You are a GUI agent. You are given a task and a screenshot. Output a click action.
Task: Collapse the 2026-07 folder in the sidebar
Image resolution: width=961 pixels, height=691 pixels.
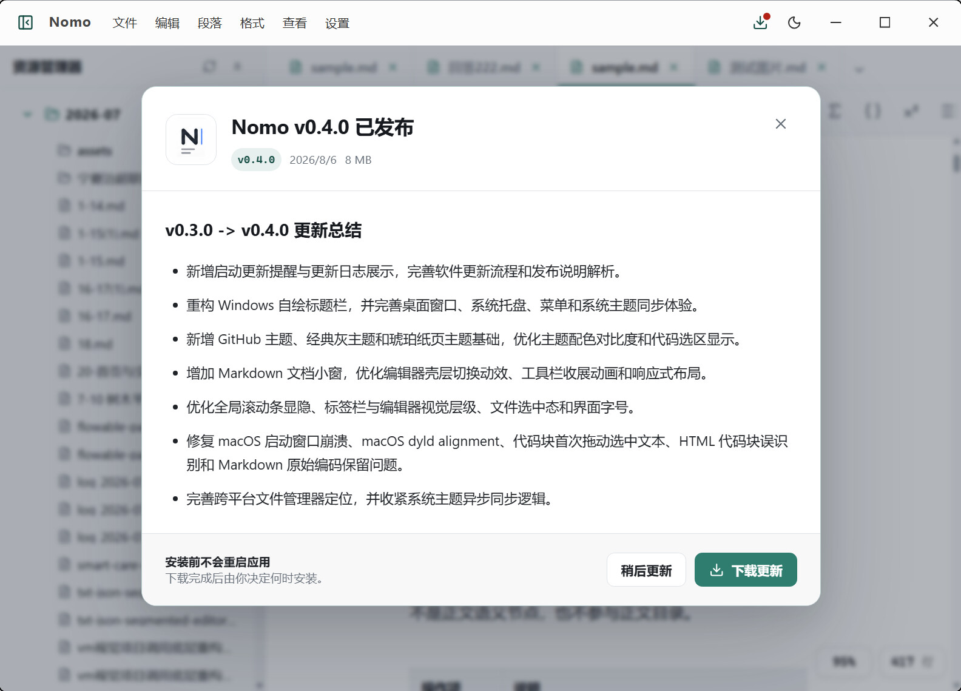click(x=27, y=114)
